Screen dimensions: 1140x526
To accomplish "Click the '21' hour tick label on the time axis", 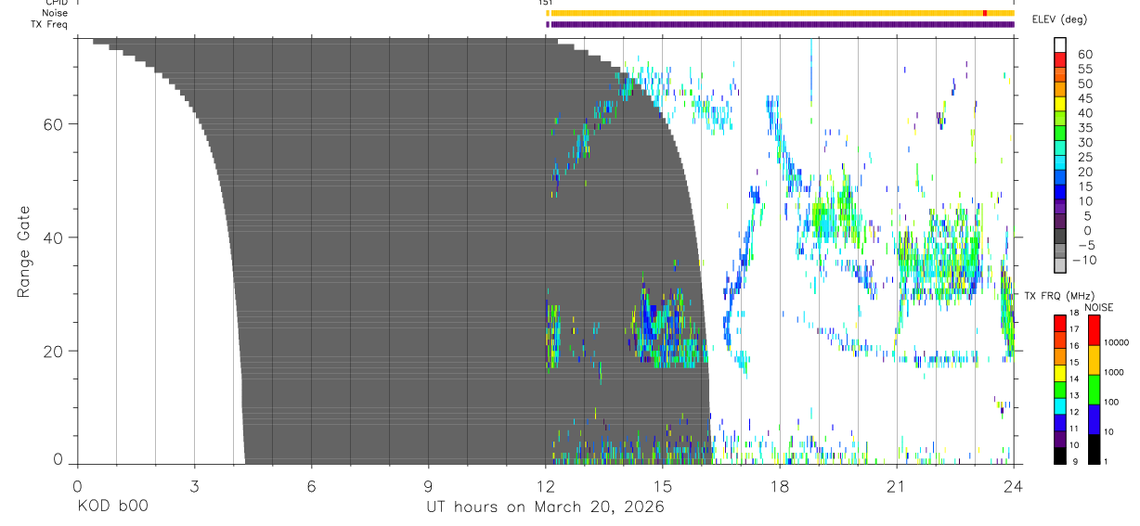I will (896, 485).
